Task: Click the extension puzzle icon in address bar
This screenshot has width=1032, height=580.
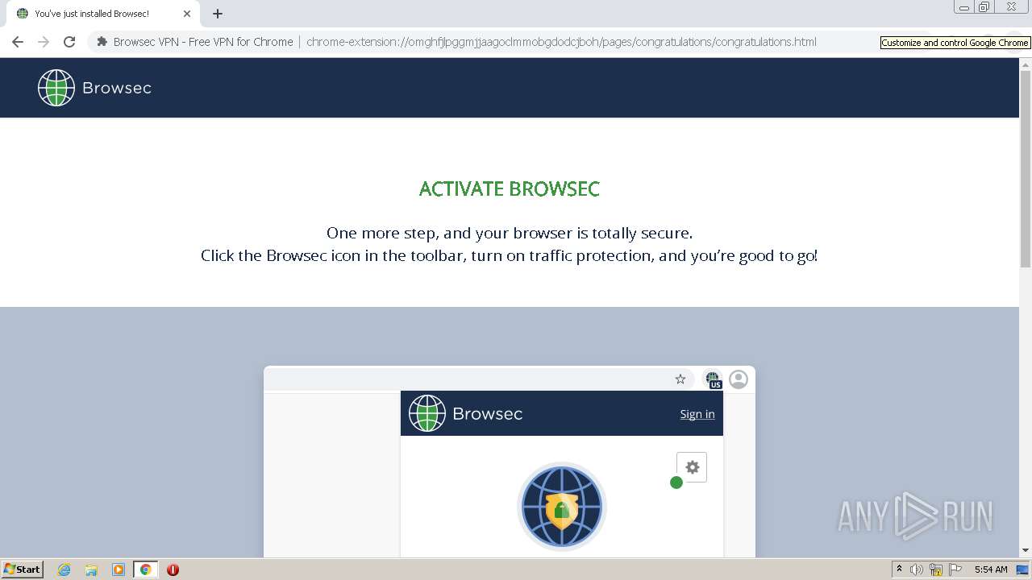Action: [x=102, y=42]
